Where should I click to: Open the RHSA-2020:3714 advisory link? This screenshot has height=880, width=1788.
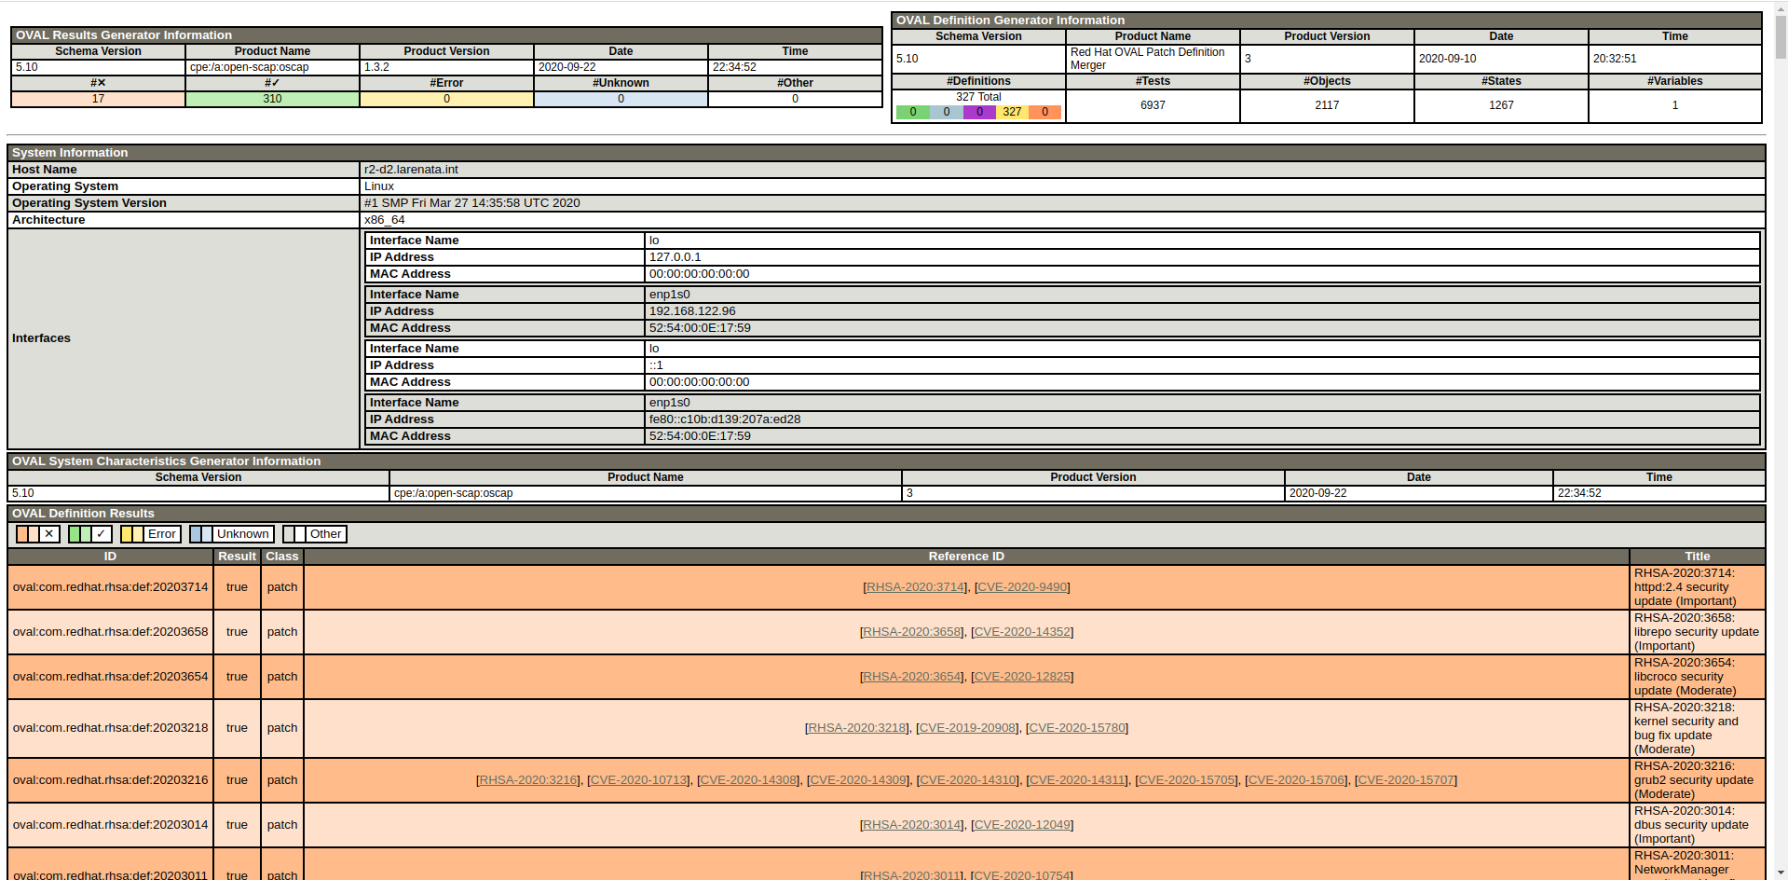(x=915, y=587)
